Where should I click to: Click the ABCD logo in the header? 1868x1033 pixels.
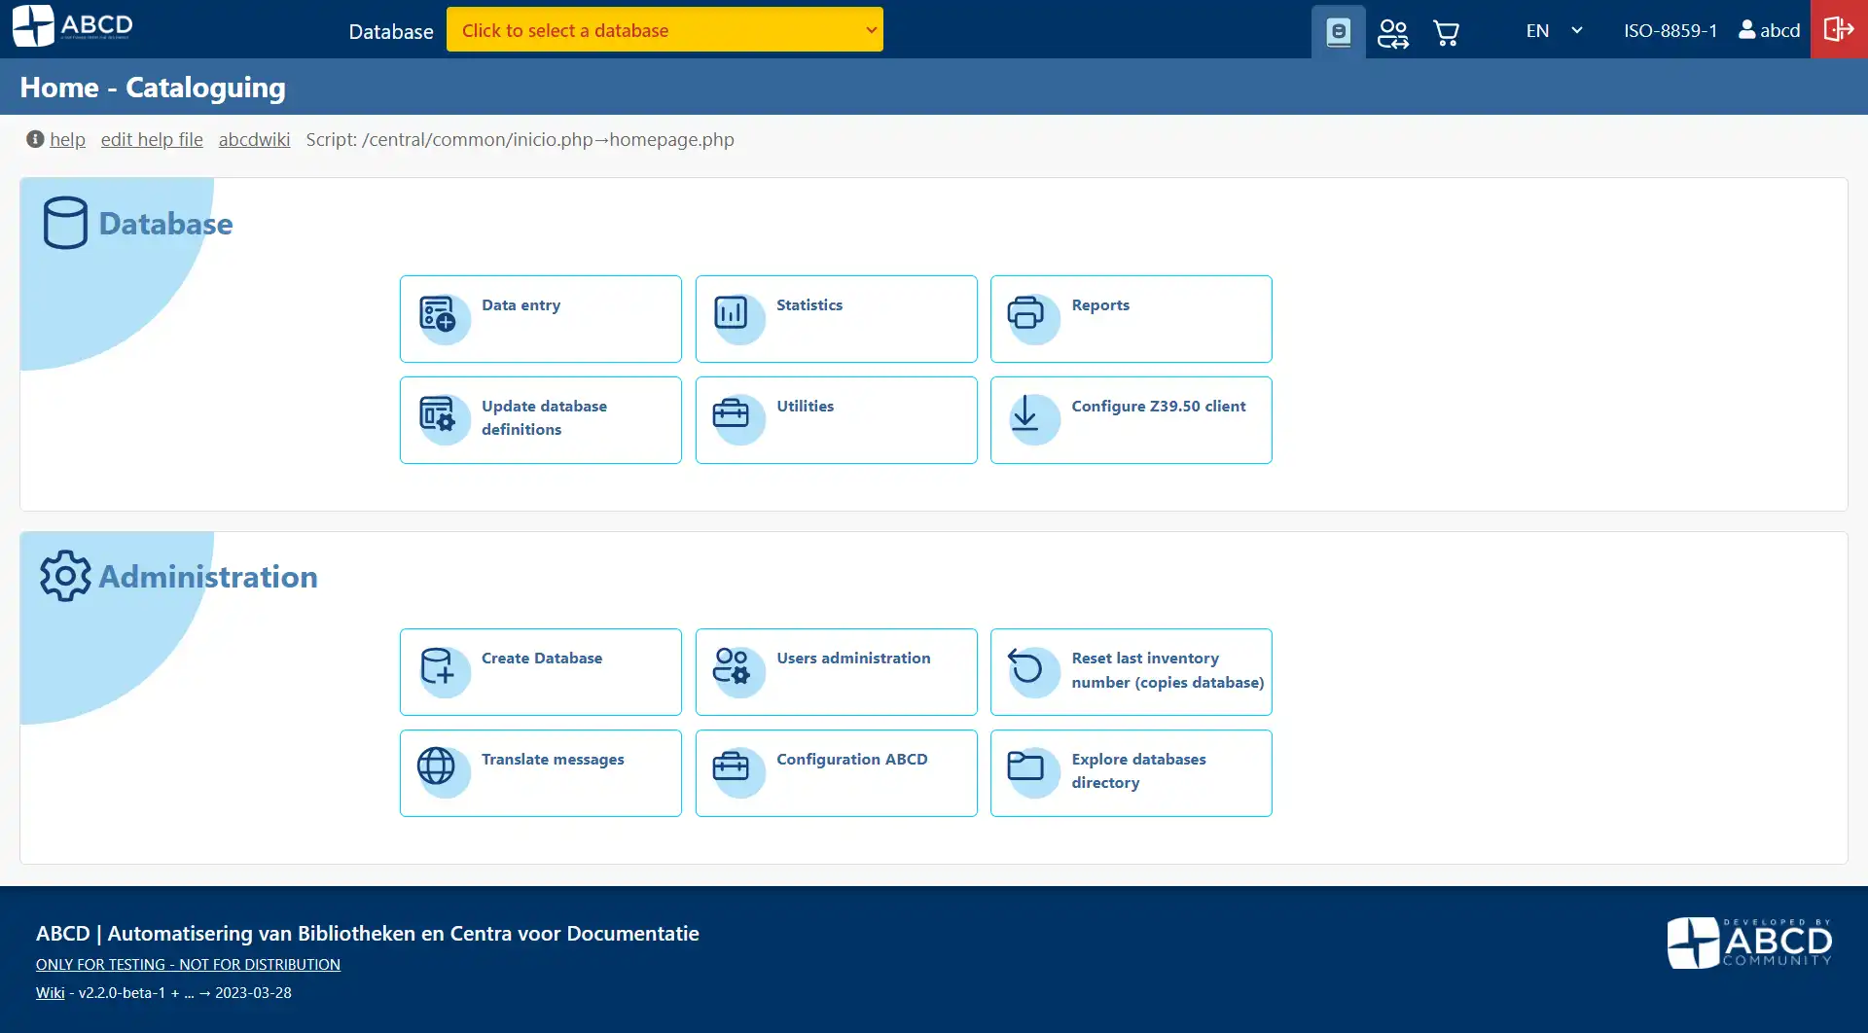pyautogui.click(x=73, y=25)
